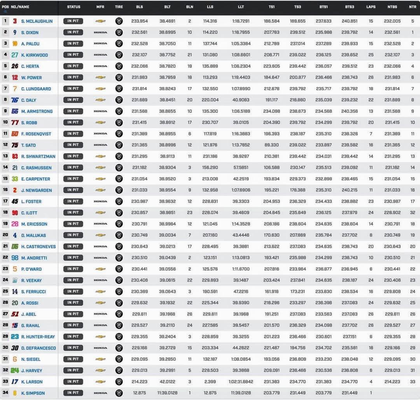This screenshot has width=420, height=400.
Task: Click the No. 77 car number icon for S. Robb
Action: pyautogui.click(x=15, y=122)
